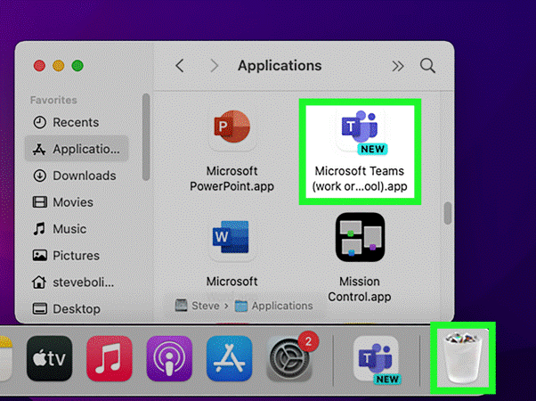
Task: Close the Finder window with red button
Action: pos(39,66)
